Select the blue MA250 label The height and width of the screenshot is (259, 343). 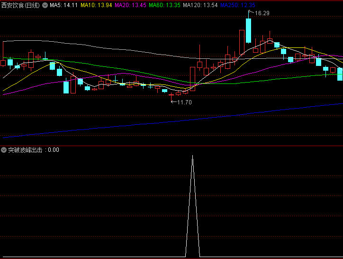(x=237, y=5)
